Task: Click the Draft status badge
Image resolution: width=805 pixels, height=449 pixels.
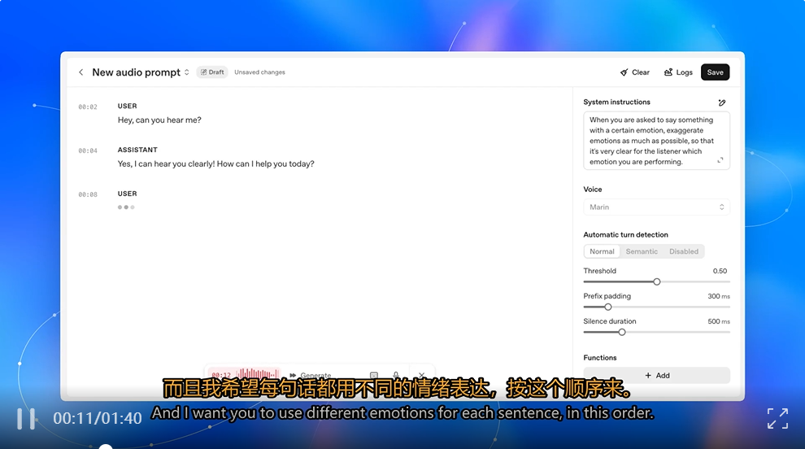Action: [x=212, y=72]
